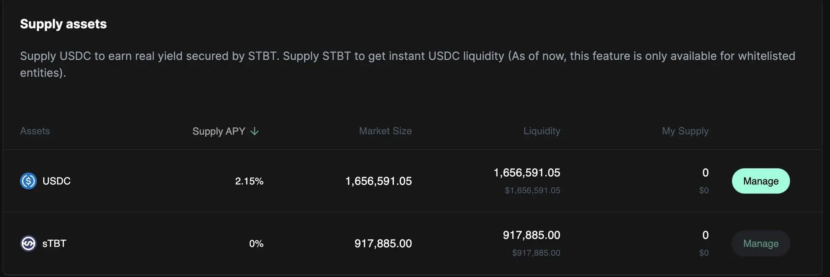Click the sTBT token icon
Screen dimensions: 830x277
pos(28,243)
